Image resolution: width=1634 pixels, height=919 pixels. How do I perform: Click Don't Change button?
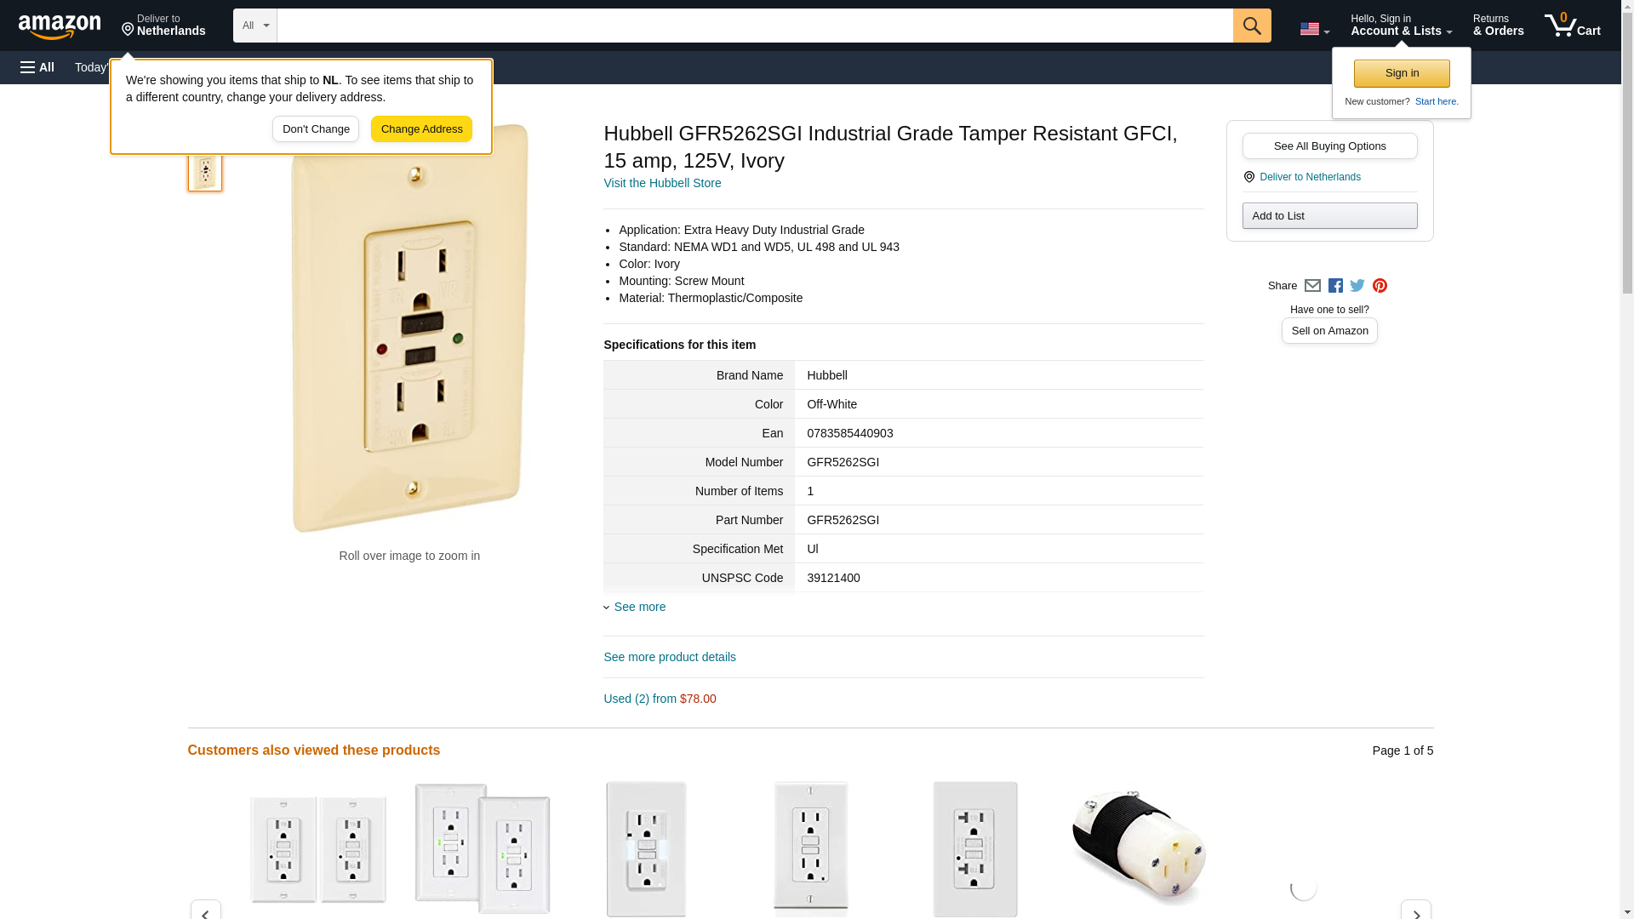coord(316,129)
